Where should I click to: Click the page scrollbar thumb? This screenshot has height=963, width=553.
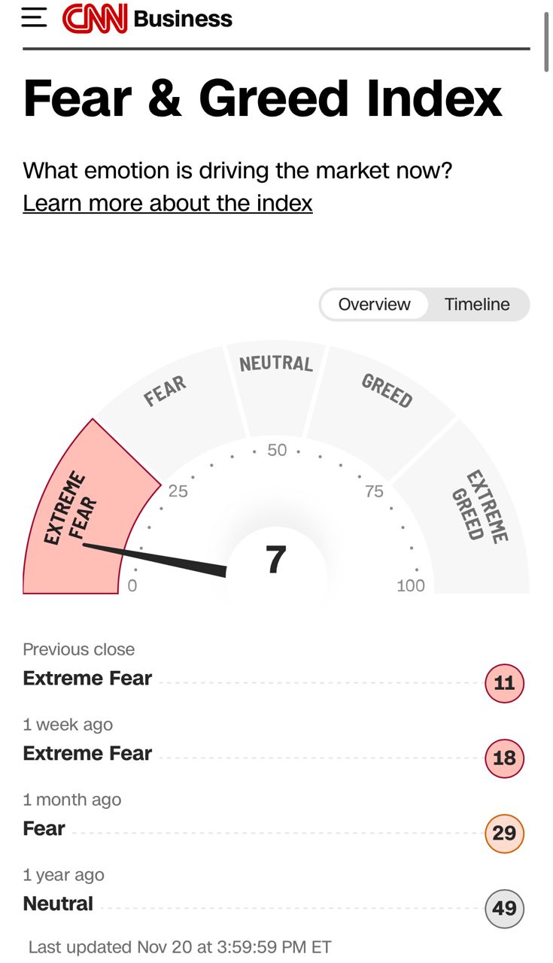pyautogui.click(x=547, y=41)
